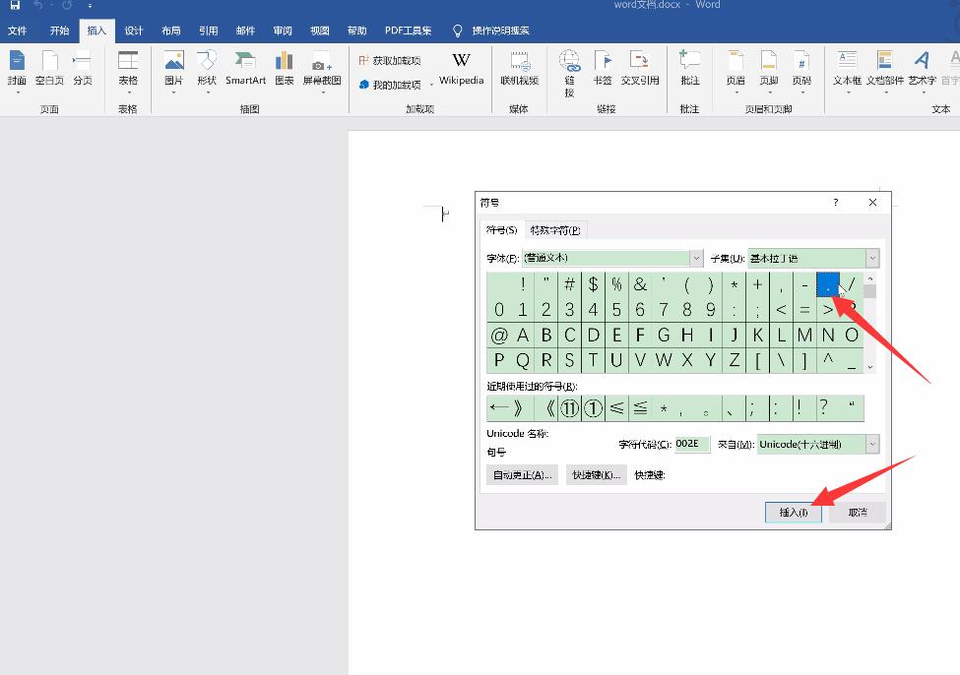Select the ampersand symbol in the grid
Image resolution: width=960 pixels, height=675 pixels.
640,284
